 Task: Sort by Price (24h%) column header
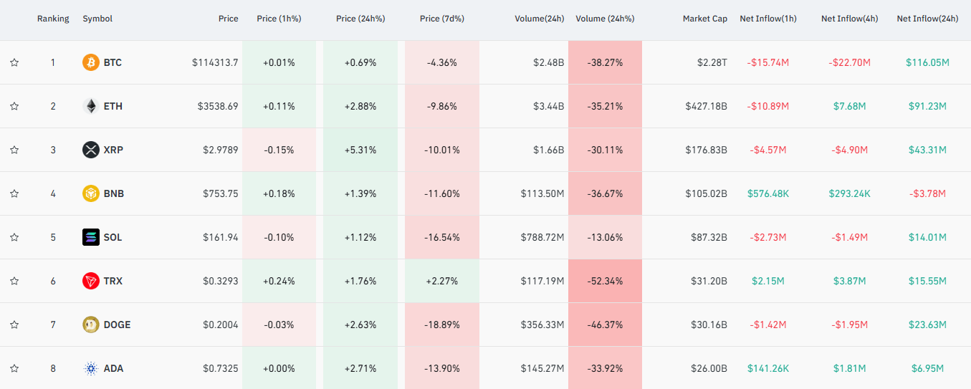[360, 19]
